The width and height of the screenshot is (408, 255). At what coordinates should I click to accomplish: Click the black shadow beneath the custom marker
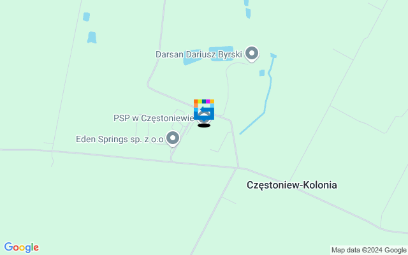click(x=204, y=126)
